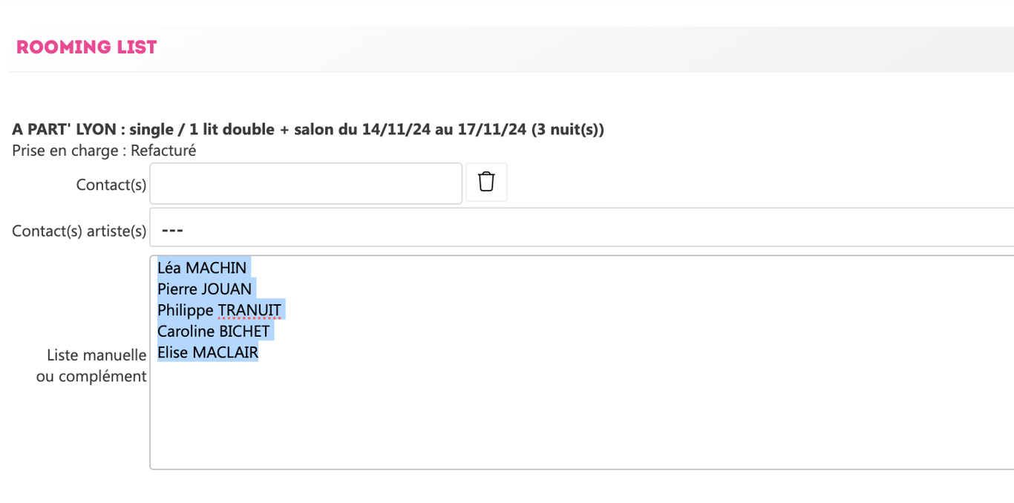Image resolution: width=1014 pixels, height=503 pixels.
Task: Click the first name Philippe in the textarea
Action: (x=186, y=310)
